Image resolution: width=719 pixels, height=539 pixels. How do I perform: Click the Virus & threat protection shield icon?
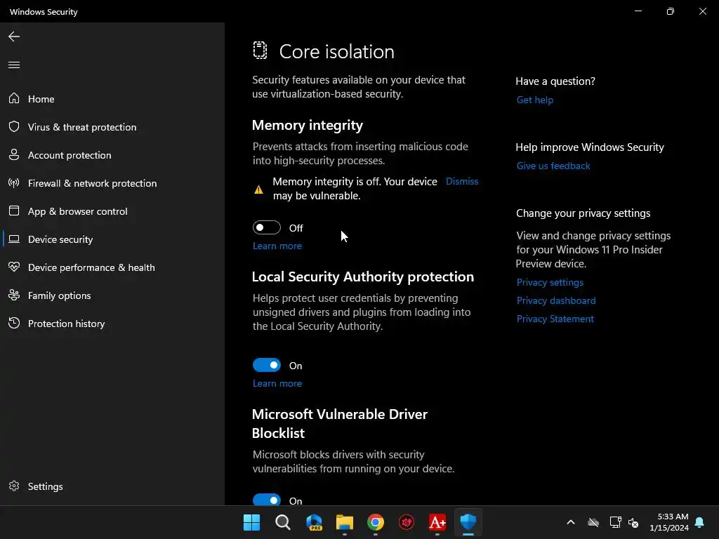[x=14, y=127]
